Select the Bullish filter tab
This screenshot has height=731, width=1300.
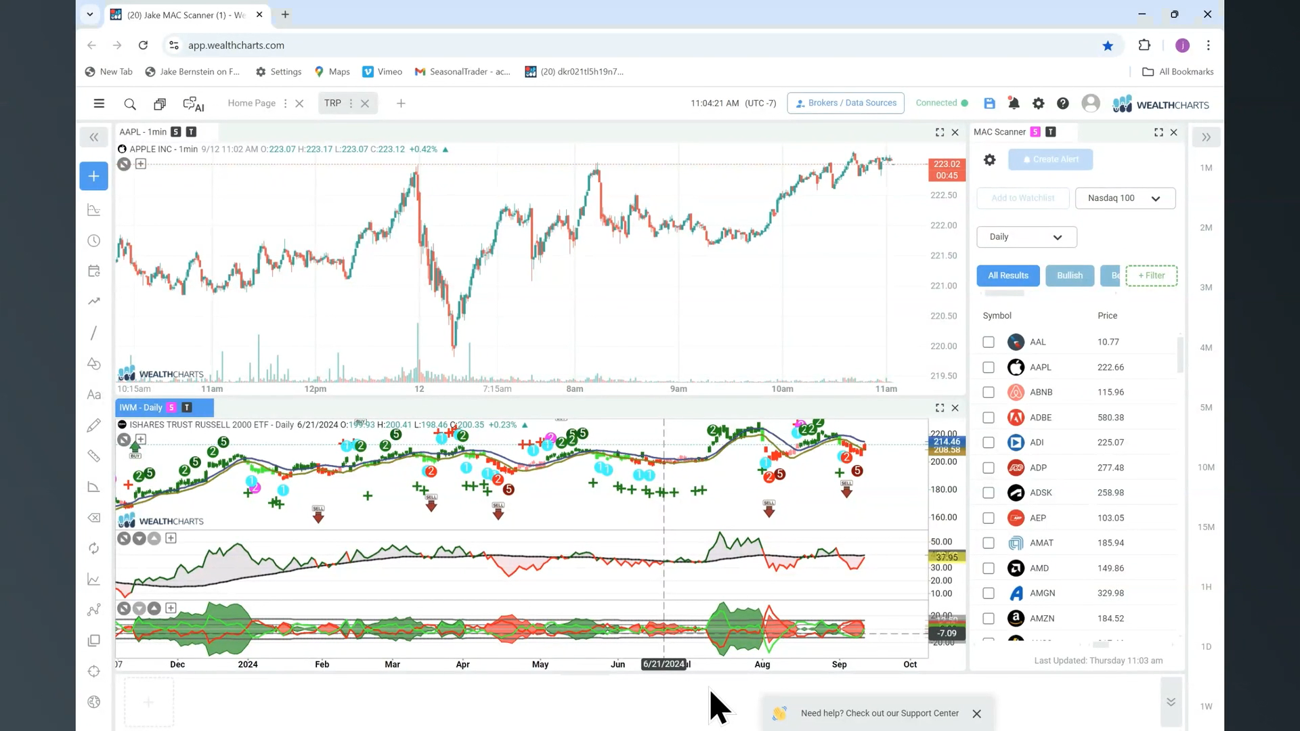[x=1070, y=275]
